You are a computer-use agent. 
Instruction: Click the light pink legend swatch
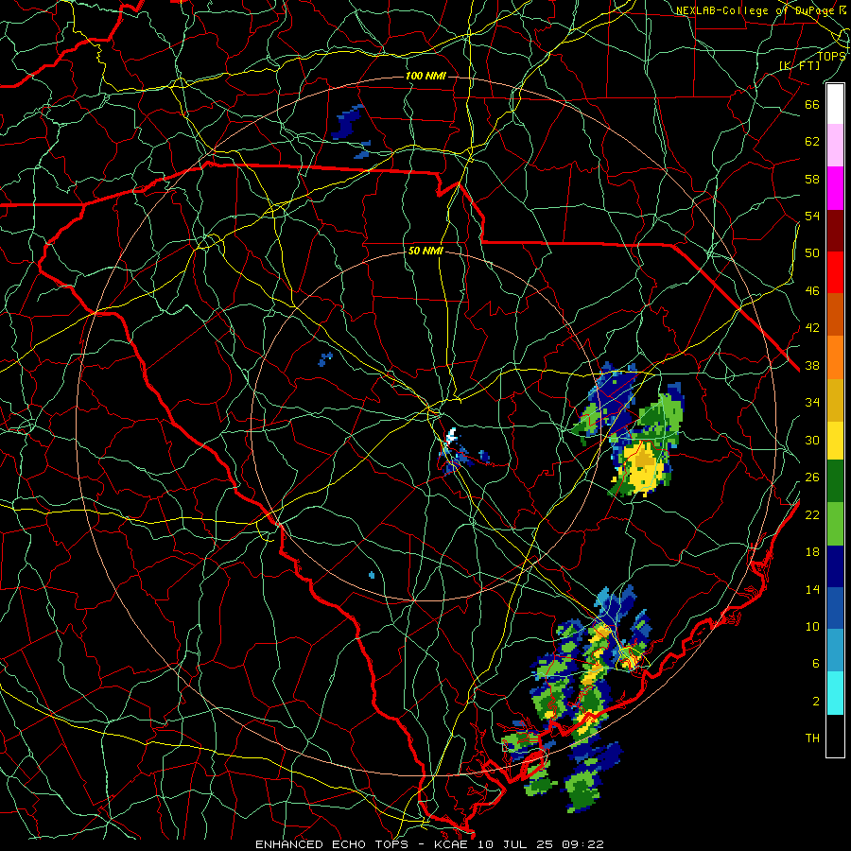point(835,145)
